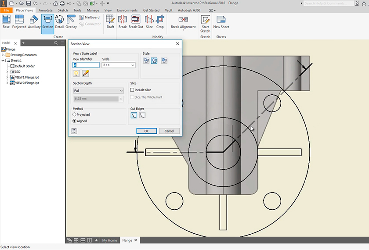The image size is (369, 250).
Task: Select the Break Out tool
Action: pos(136,21)
